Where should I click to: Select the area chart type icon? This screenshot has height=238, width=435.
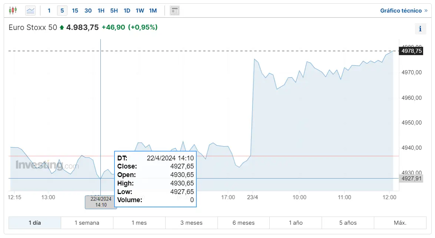pyautogui.click(x=30, y=10)
